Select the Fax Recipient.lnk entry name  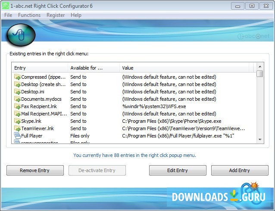click(x=39, y=106)
